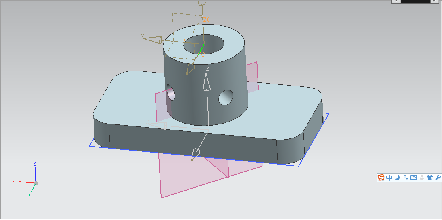This screenshot has width=442, height=220.
Task: Toggle the Chinese punctuation mode icon
Action: coord(405,178)
